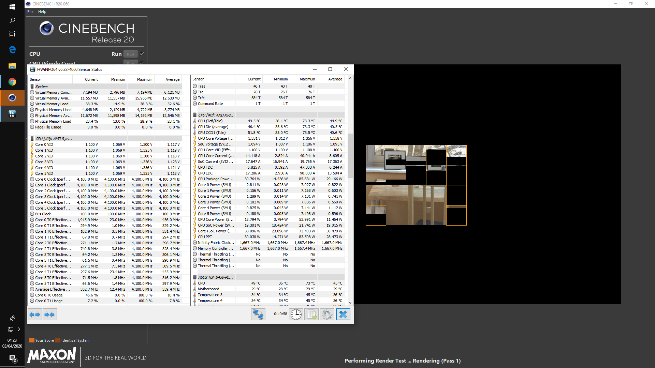Screen dimensions: 655x368
Task: Select the Page File Usage row
Action: tap(105, 127)
